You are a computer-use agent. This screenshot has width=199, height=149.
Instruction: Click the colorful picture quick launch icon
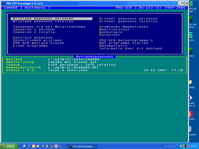(56, 146)
